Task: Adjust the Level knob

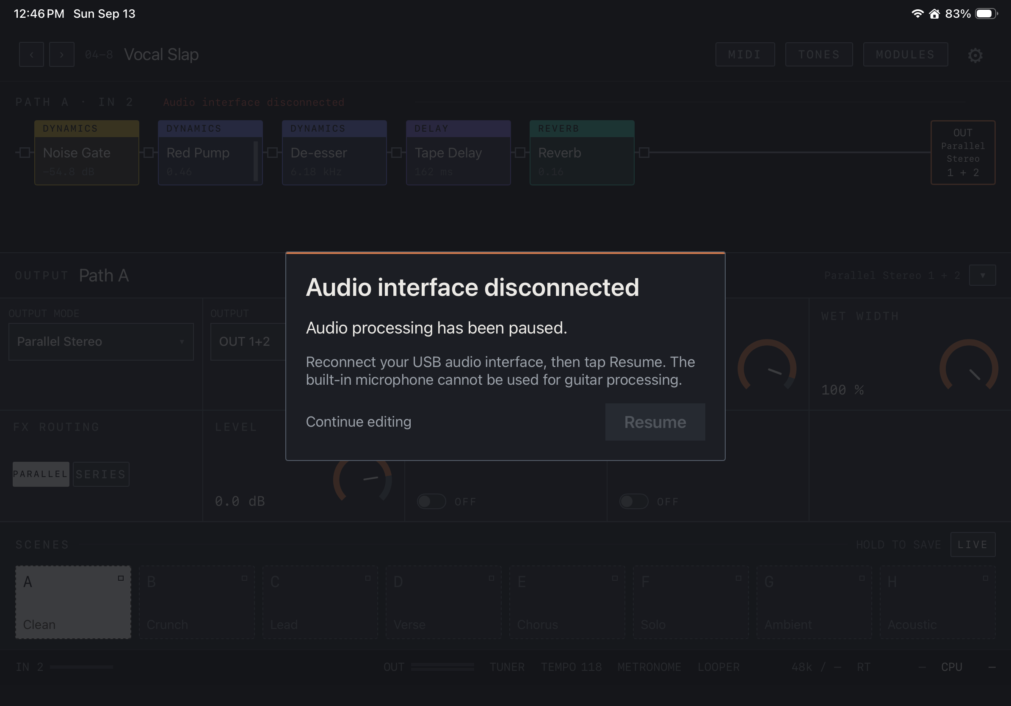Action: tap(362, 479)
